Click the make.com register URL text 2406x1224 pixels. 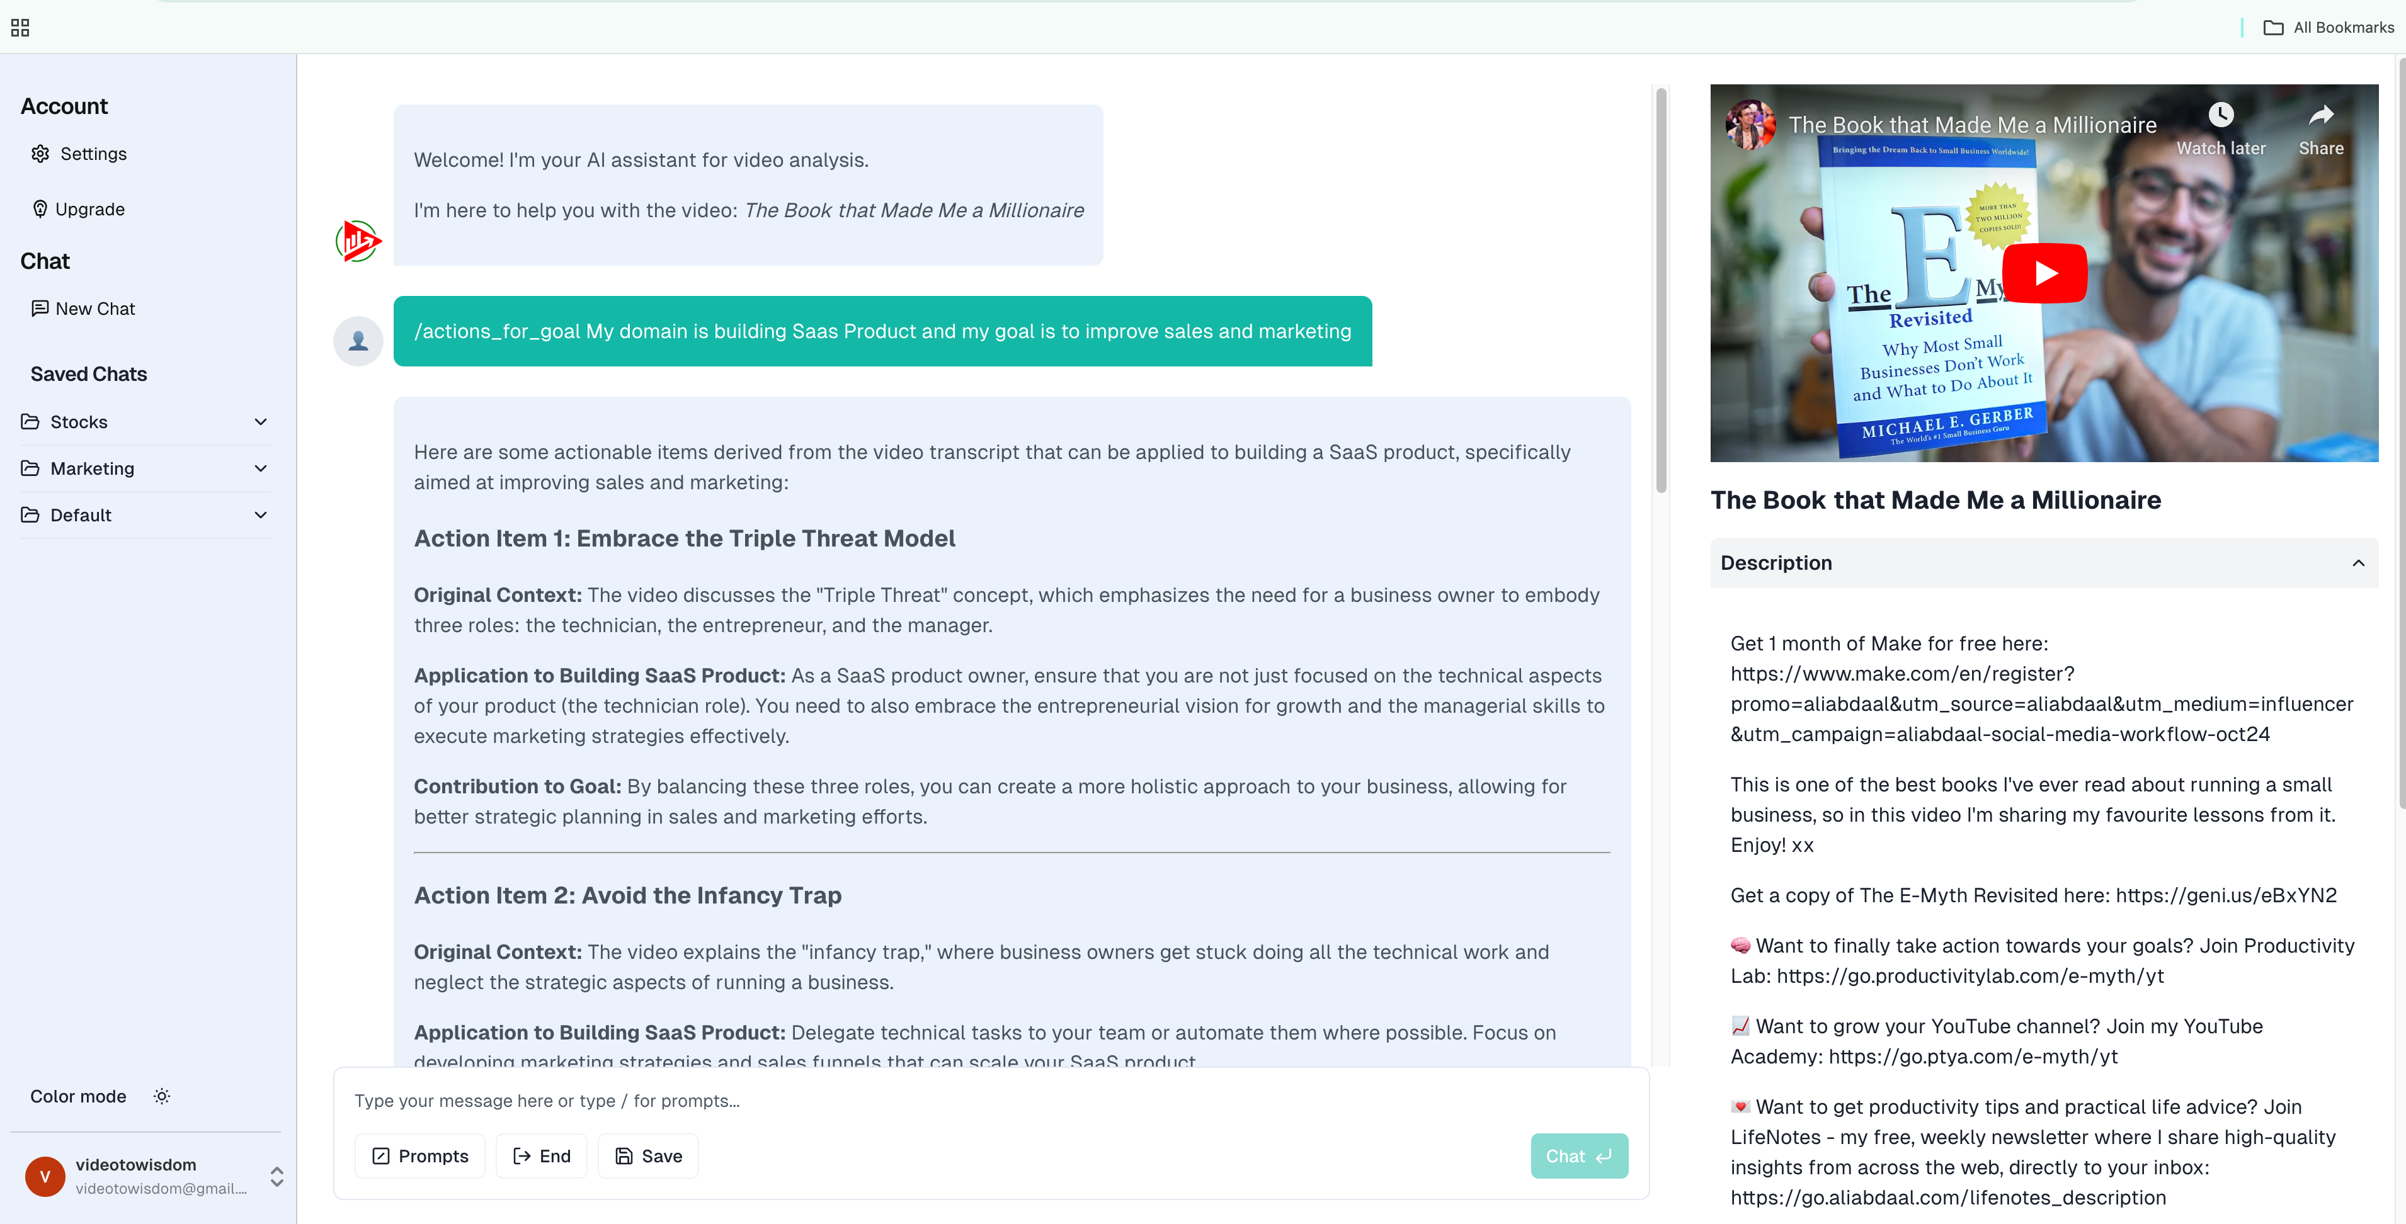click(2042, 704)
